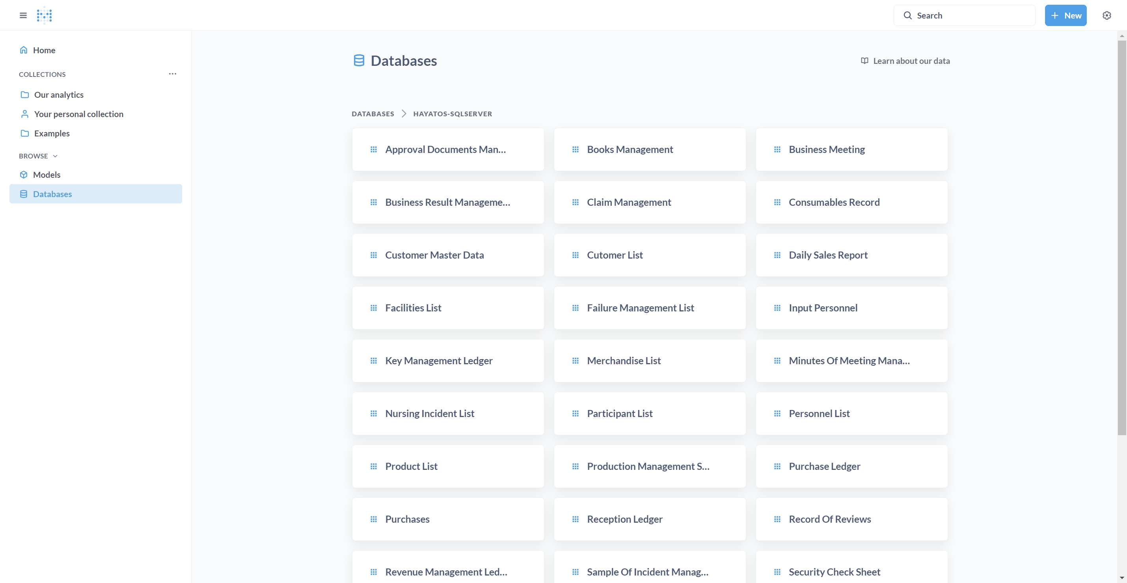Image resolution: width=1127 pixels, height=583 pixels.
Task: Select the Customer Master Data table
Action: [x=448, y=255]
